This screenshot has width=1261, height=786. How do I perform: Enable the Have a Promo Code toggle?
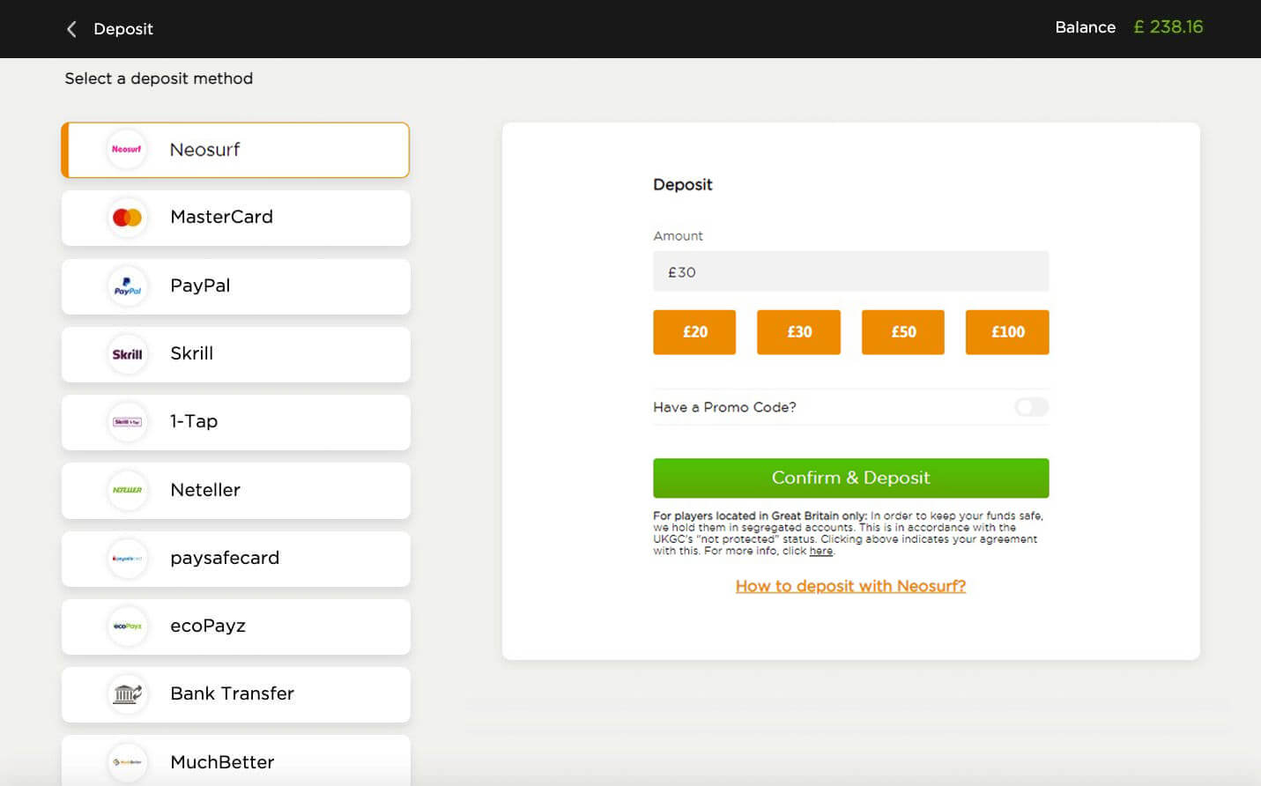(1031, 407)
